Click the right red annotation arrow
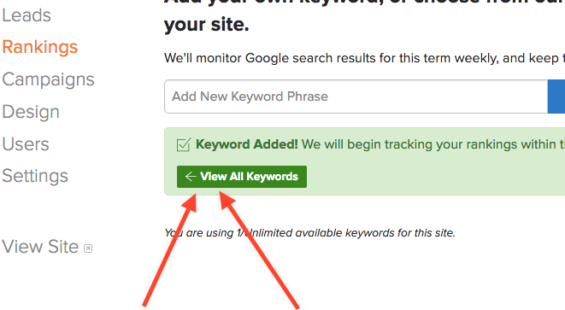 259,250
